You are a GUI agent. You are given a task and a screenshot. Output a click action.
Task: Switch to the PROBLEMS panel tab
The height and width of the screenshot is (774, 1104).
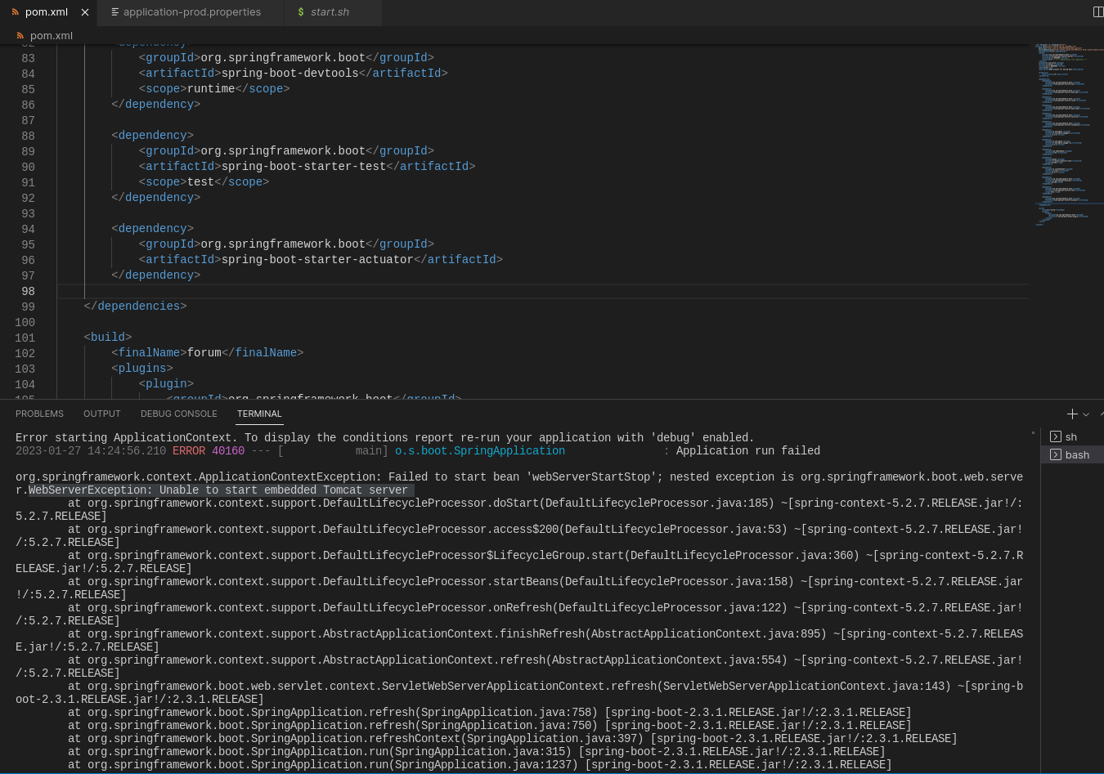39,414
